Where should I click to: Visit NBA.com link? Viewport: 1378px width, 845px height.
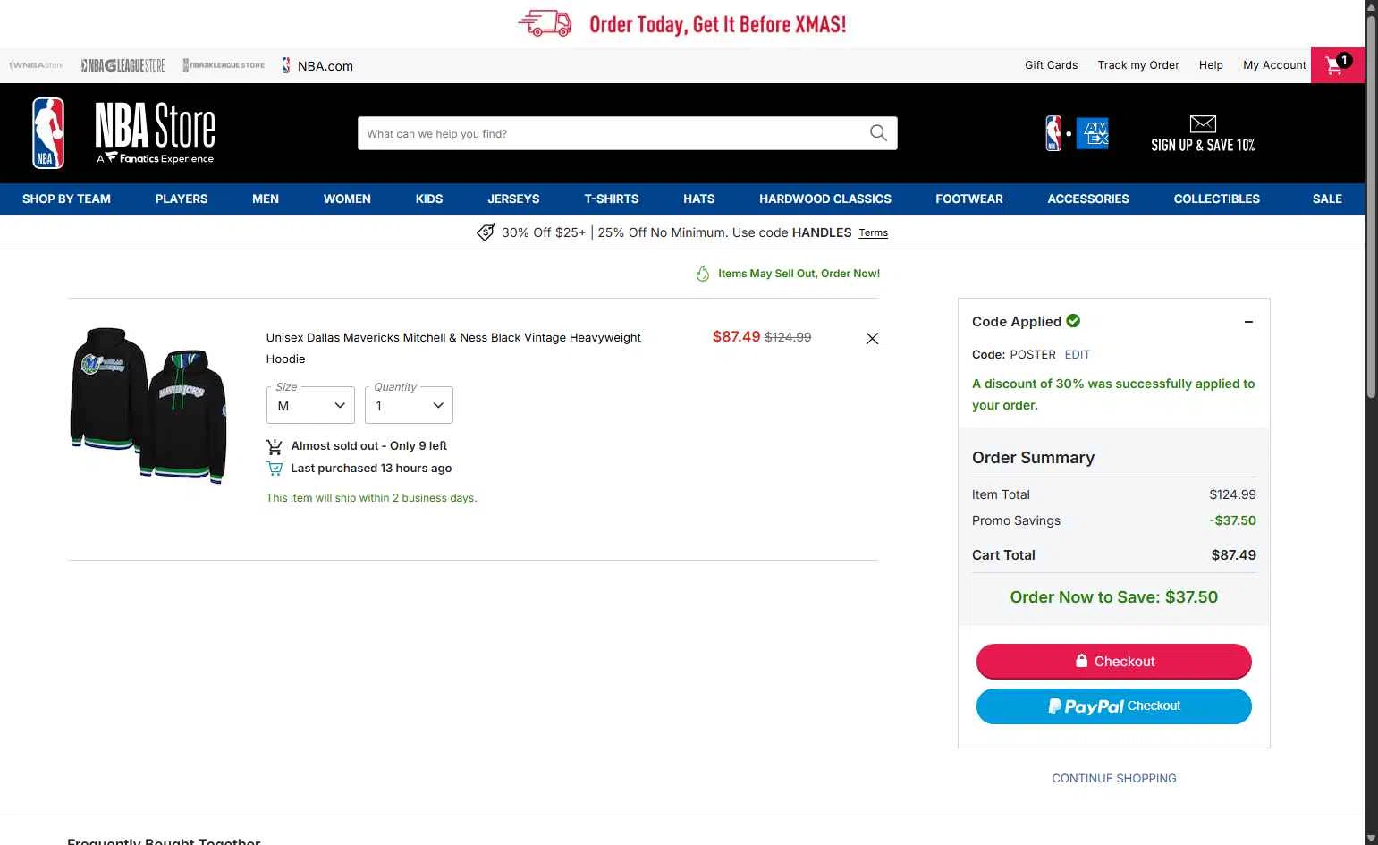click(317, 65)
